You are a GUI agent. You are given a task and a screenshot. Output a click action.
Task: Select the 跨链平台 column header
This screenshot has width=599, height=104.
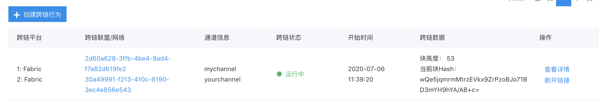click(29, 38)
